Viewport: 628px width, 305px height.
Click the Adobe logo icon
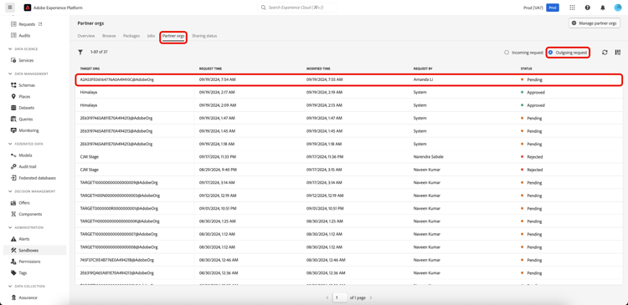click(28, 8)
